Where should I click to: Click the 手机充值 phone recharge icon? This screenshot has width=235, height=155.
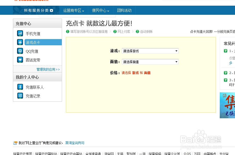pos(20,33)
